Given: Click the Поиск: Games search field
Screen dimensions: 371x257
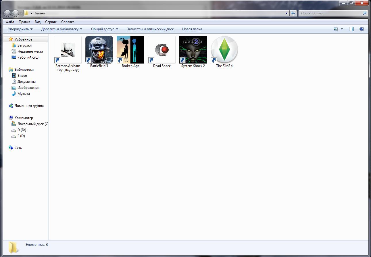Looking at the screenshot, I should (x=333, y=13).
